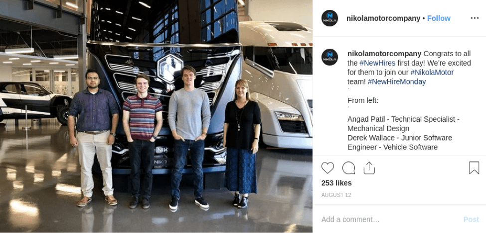Image resolution: width=486 pixels, height=233 pixels.
Task: Open the #NewHireMonday hashtag
Action: pyautogui.click(x=397, y=81)
